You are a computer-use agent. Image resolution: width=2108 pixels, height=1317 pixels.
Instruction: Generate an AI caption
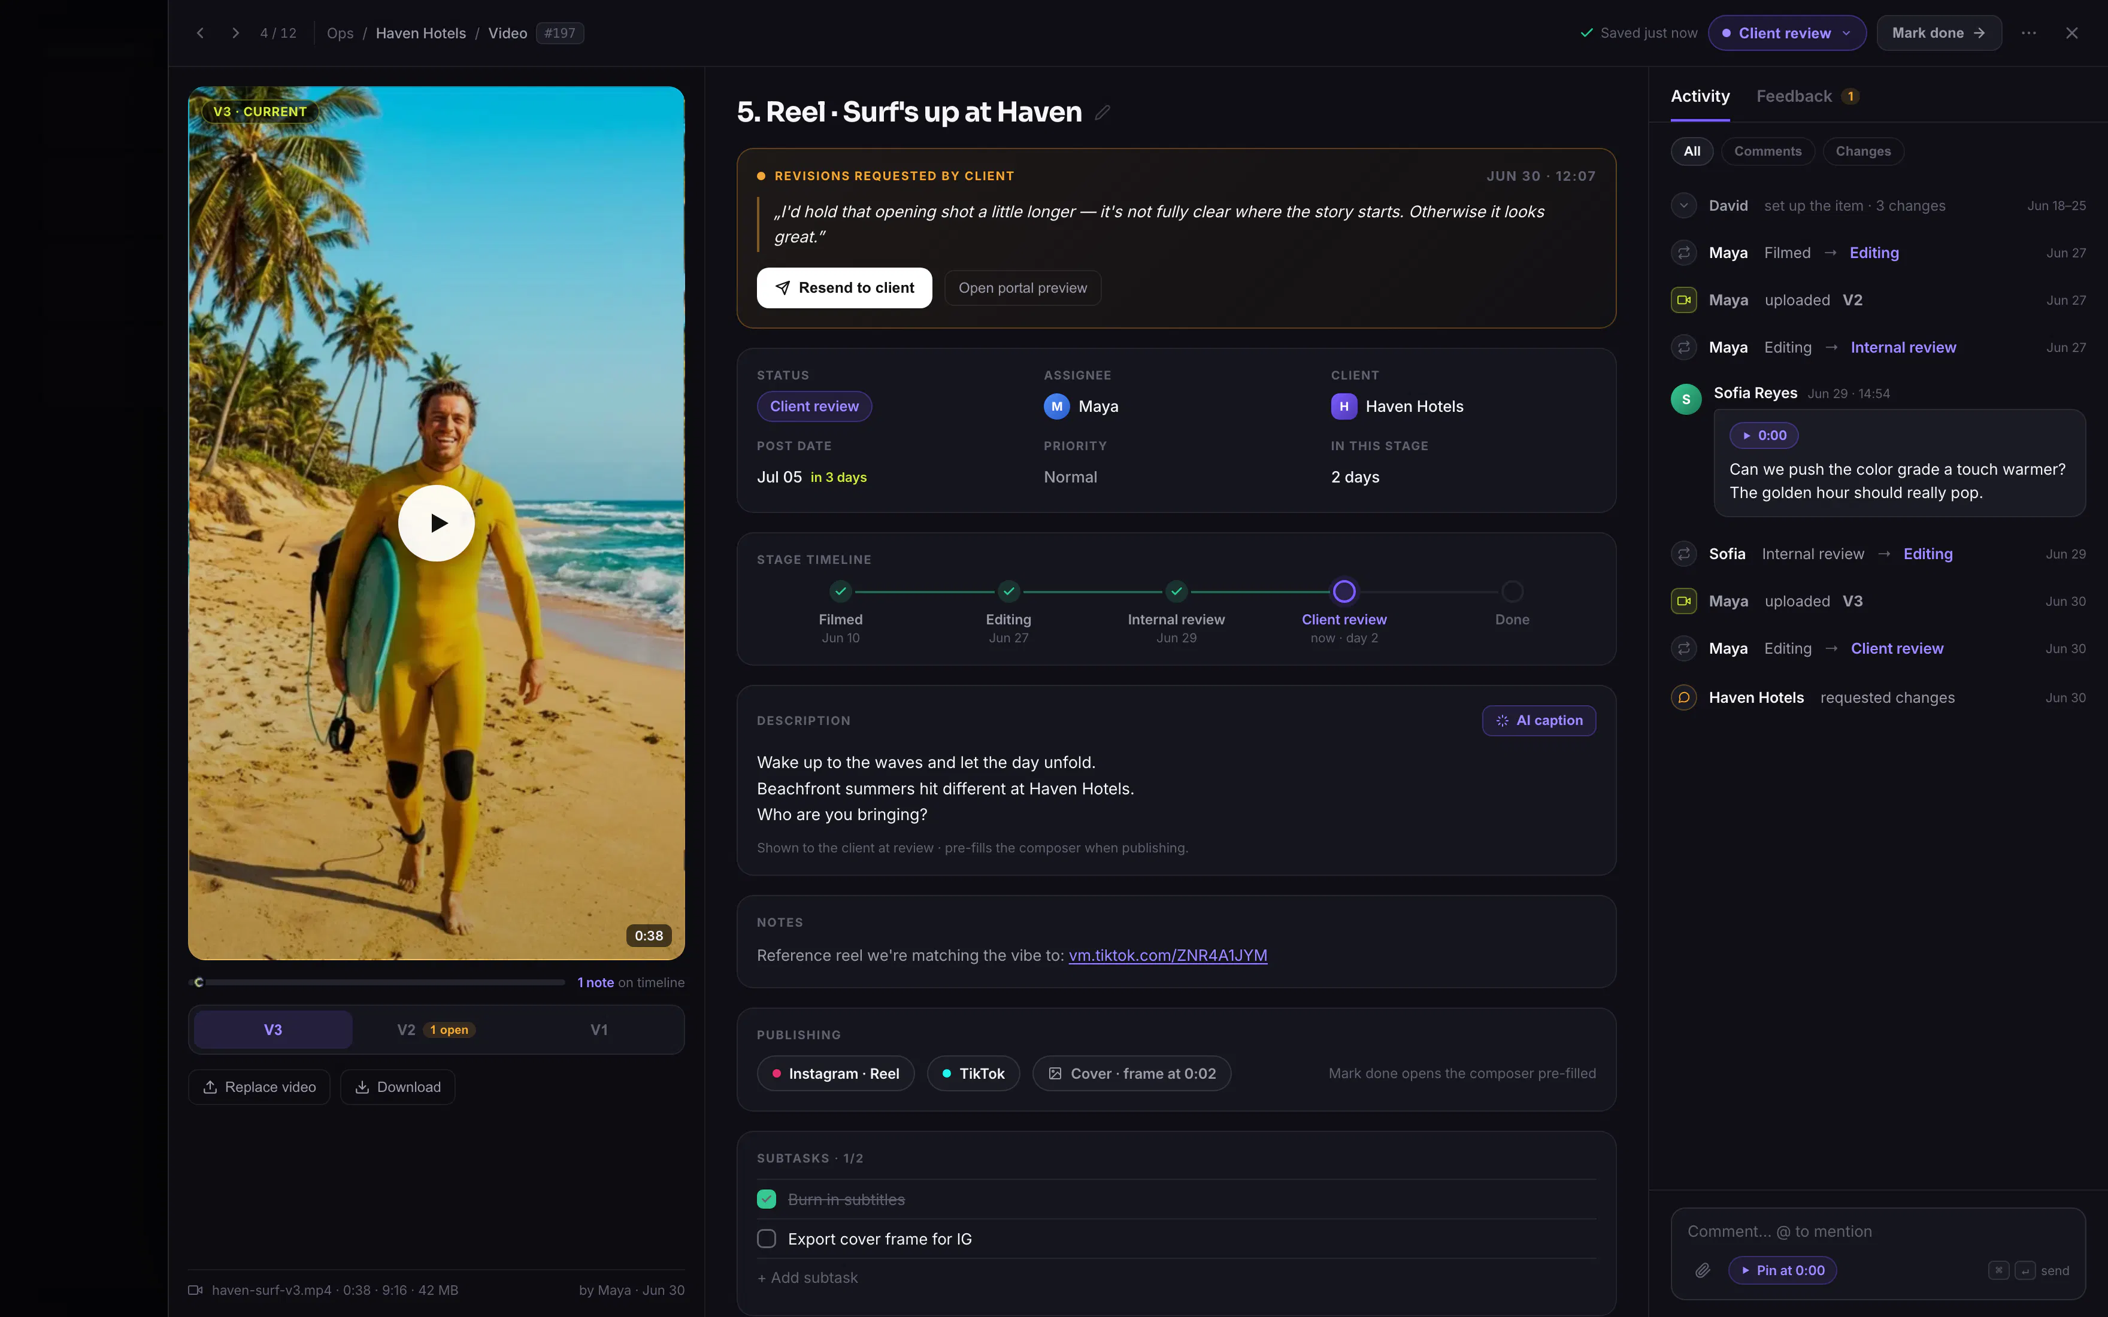tap(1539, 720)
